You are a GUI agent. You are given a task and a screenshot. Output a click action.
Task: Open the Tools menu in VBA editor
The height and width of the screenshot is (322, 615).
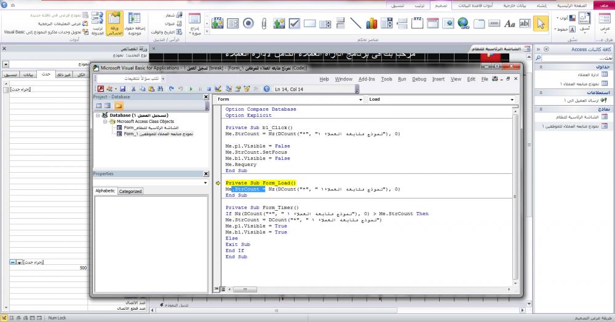tap(386, 79)
